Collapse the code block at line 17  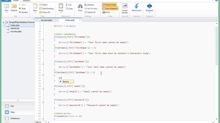point(43,51)
